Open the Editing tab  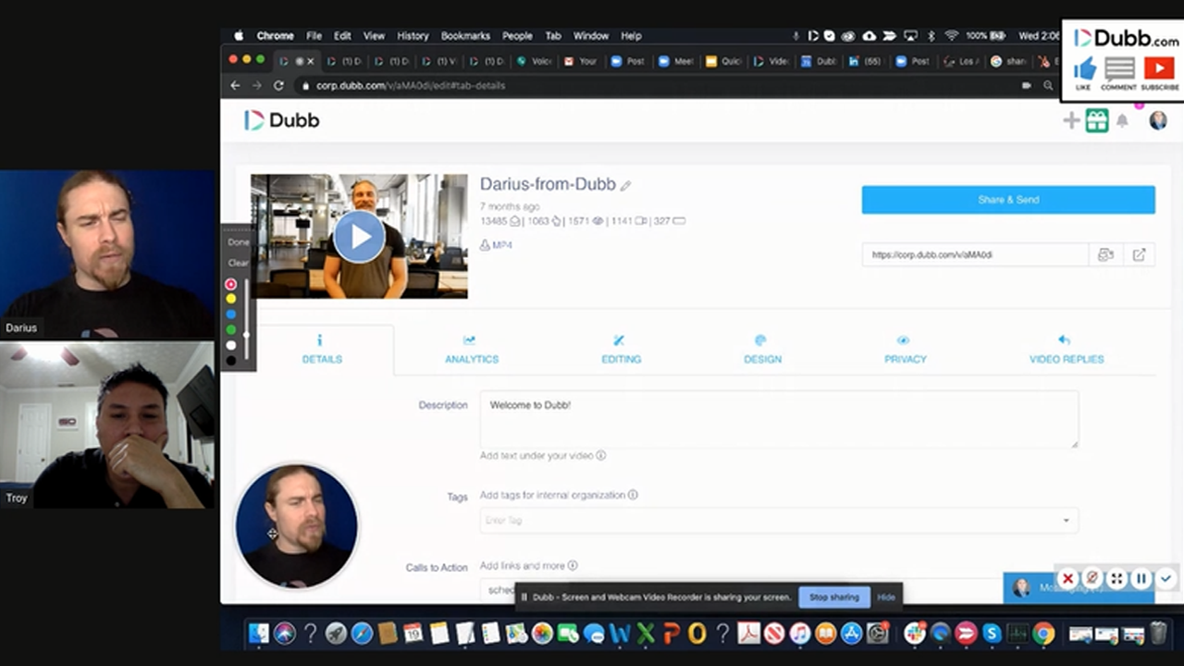[x=621, y=350]
